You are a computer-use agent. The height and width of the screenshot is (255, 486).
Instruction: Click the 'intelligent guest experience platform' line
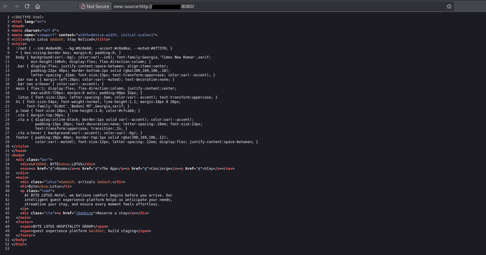98,200
